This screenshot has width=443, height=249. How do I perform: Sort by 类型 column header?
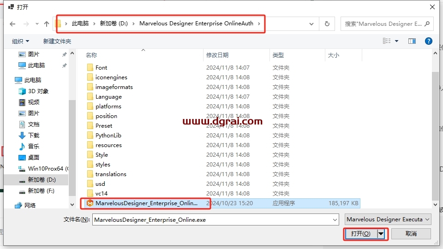(x=278, y=55)
